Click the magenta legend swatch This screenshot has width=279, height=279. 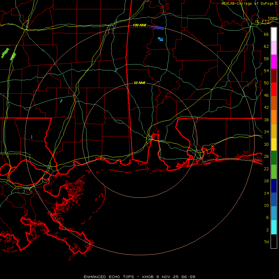point(274,62)
